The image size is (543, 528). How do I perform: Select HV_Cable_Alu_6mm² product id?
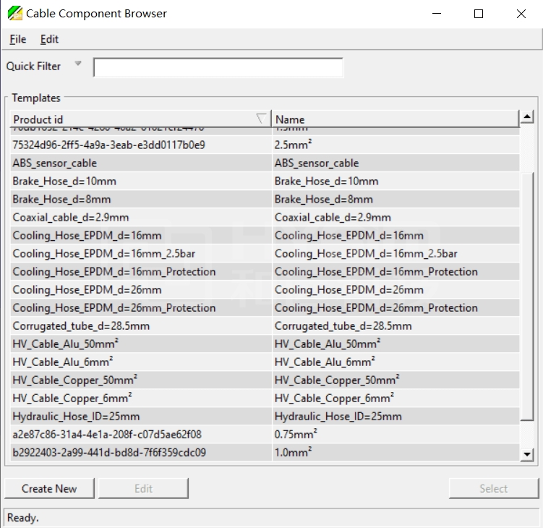coord(141,362)
